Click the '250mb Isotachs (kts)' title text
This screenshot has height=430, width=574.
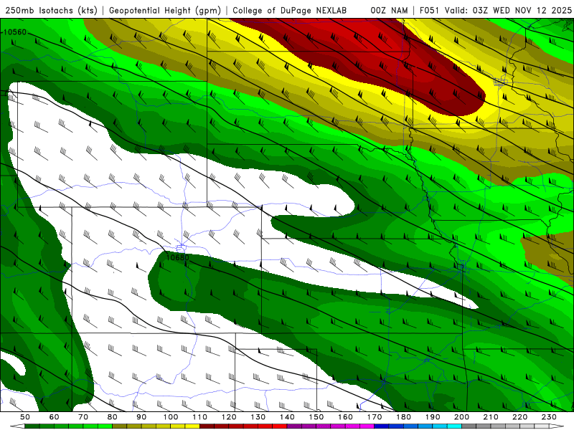pos(52,10)
